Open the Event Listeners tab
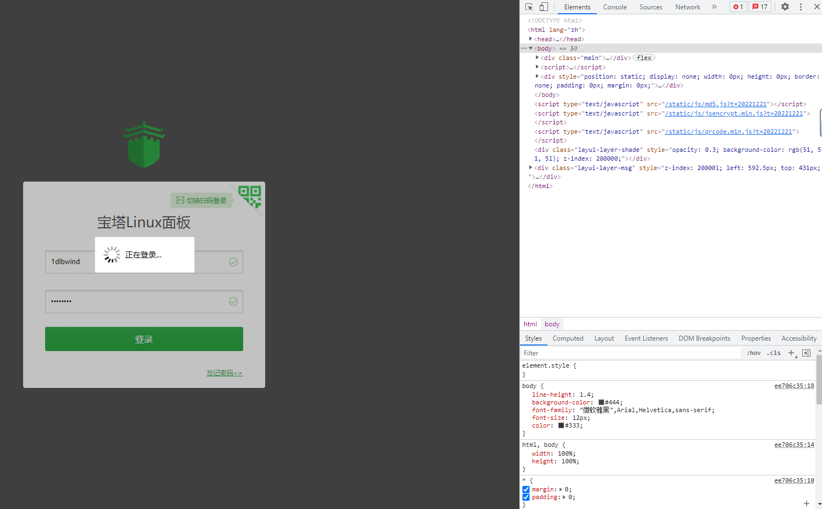Viewport: 822px width, 509px height. point(646,338)
